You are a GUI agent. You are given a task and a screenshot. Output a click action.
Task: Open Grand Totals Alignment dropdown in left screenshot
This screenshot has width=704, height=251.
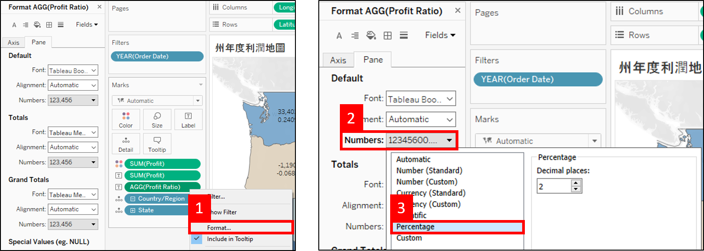point(73,209)
